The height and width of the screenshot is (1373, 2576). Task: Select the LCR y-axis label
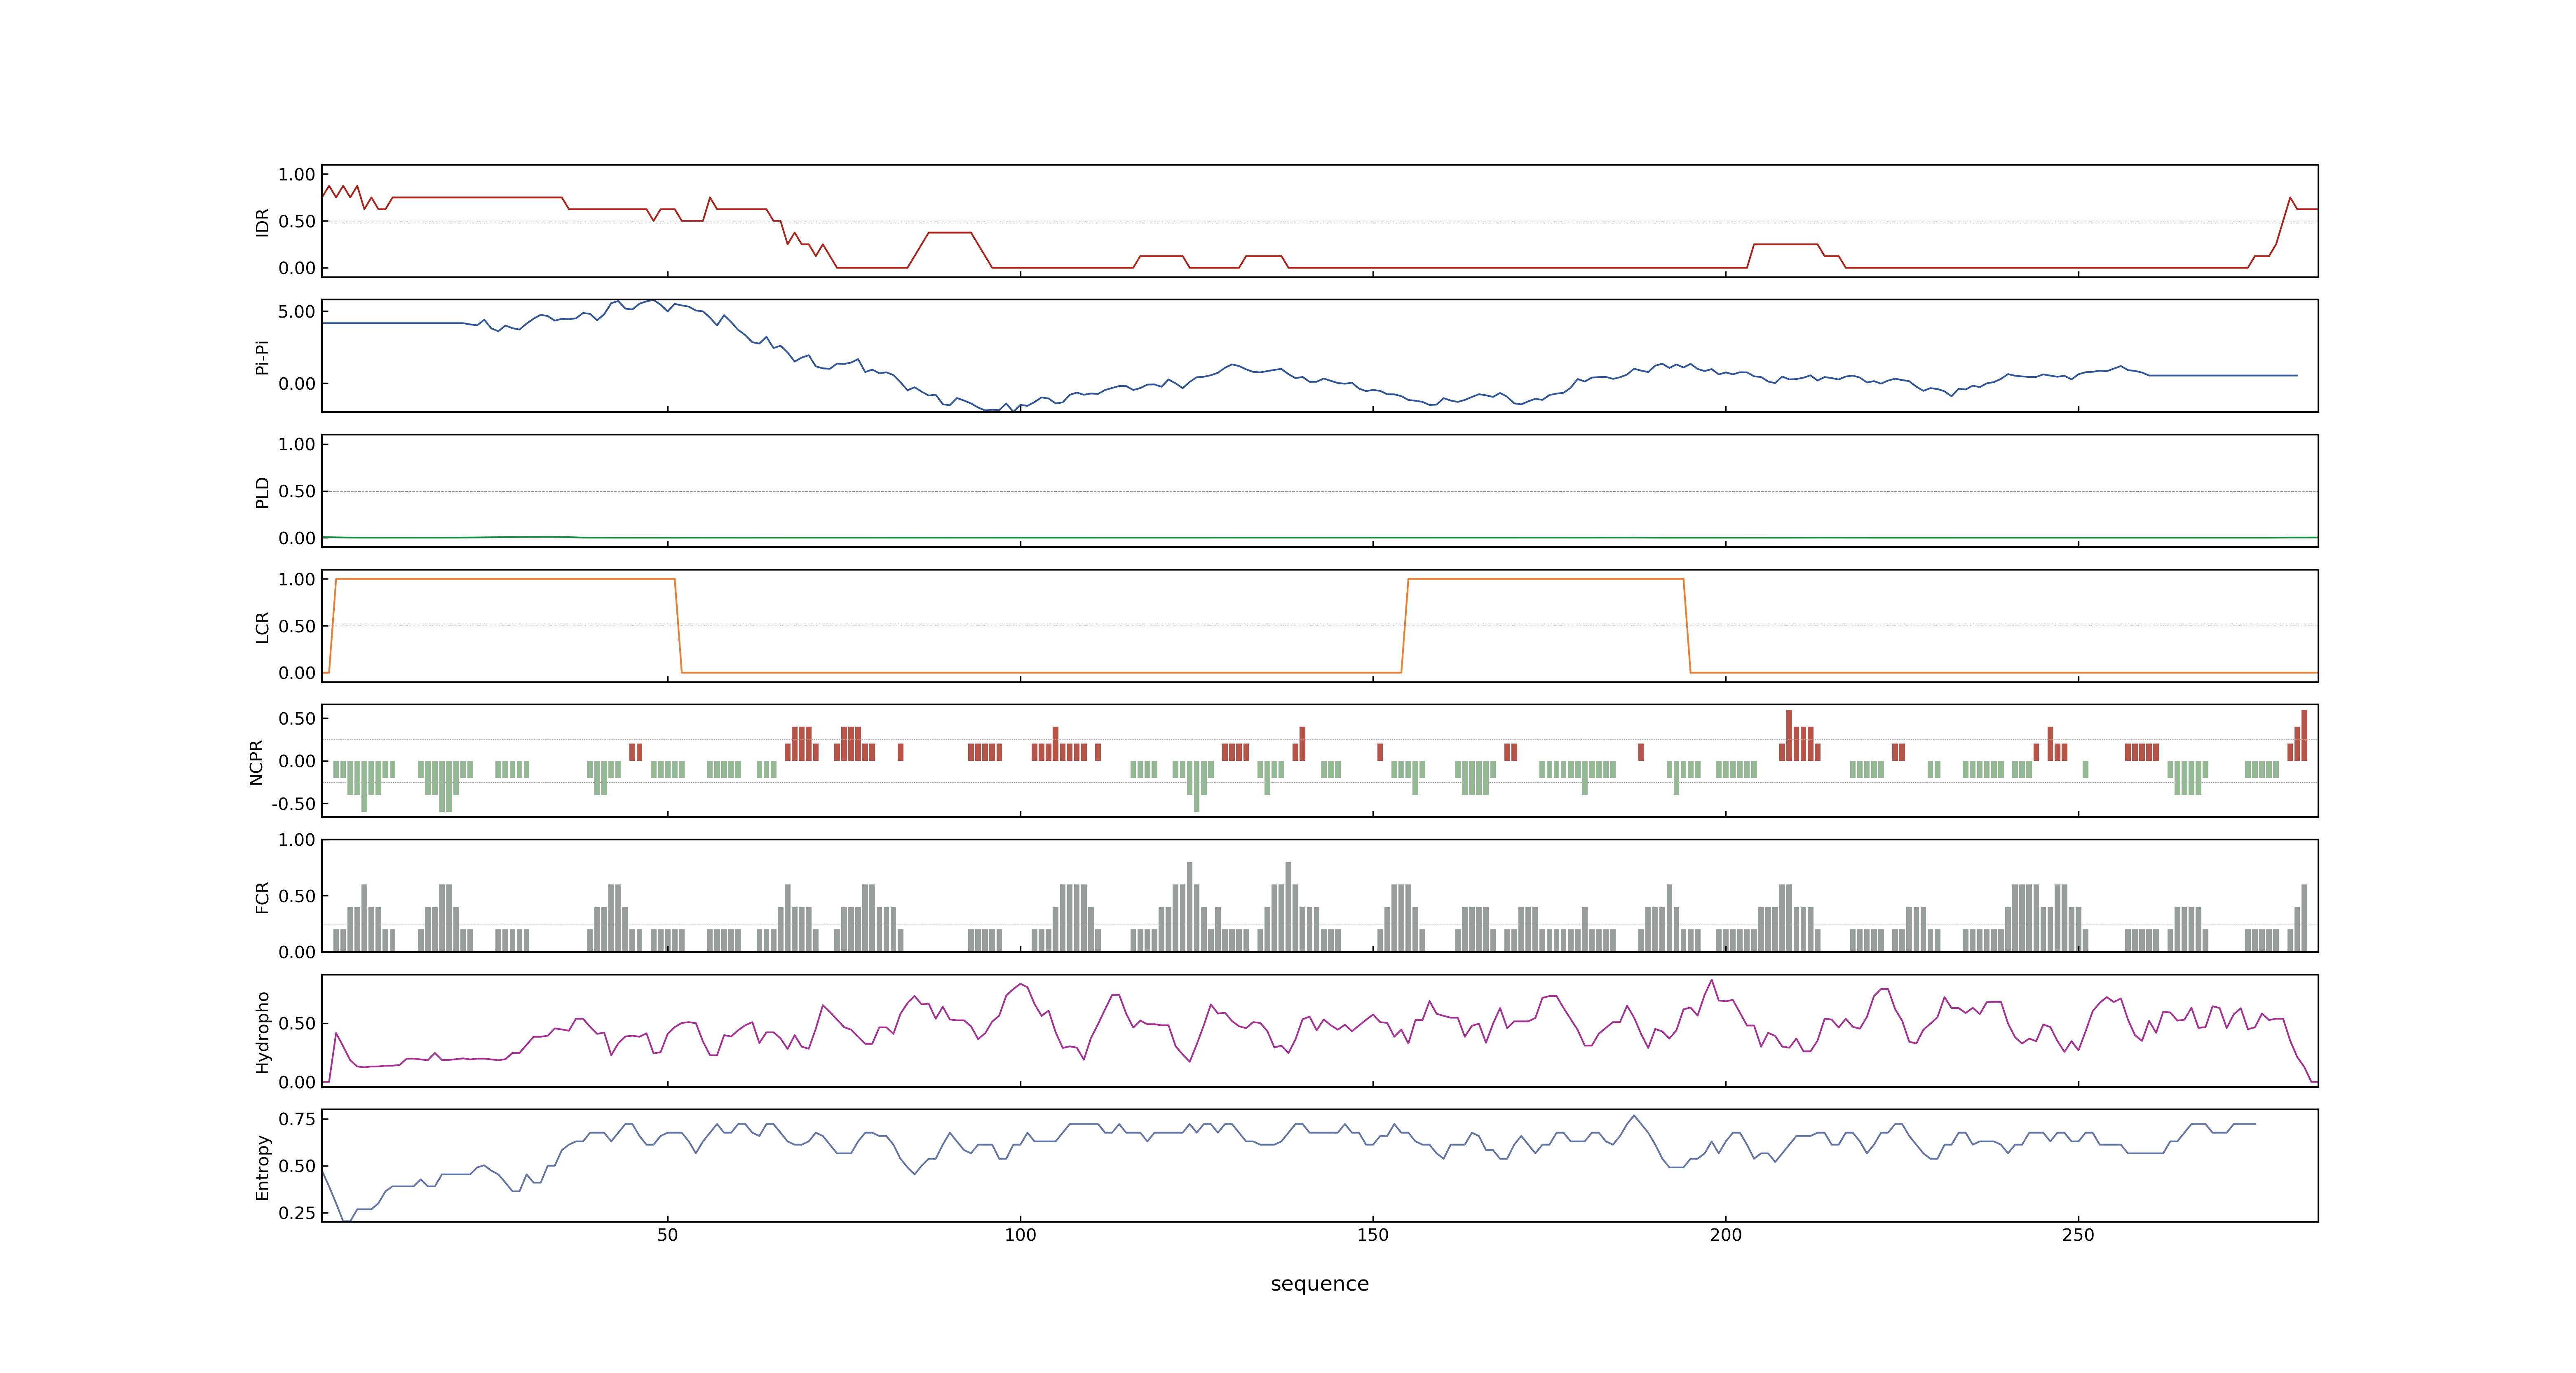tap(262, 627)
